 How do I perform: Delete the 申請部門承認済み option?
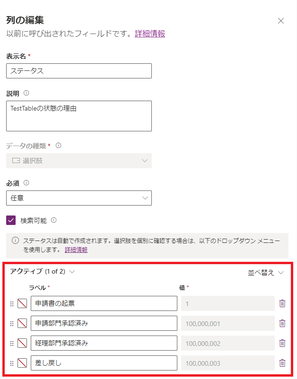coord(282,323)
